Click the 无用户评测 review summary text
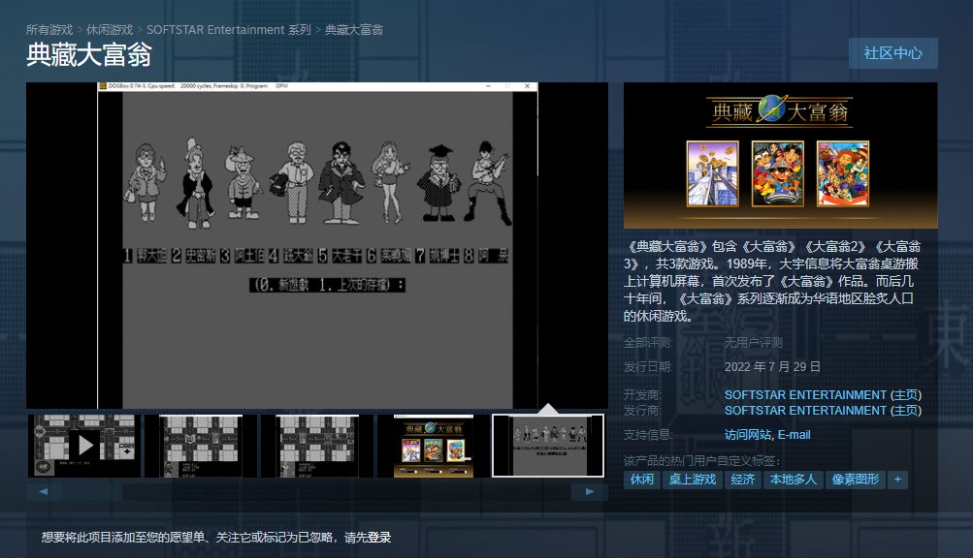Viewport: 973px width, 558px height. coord(754,343)
